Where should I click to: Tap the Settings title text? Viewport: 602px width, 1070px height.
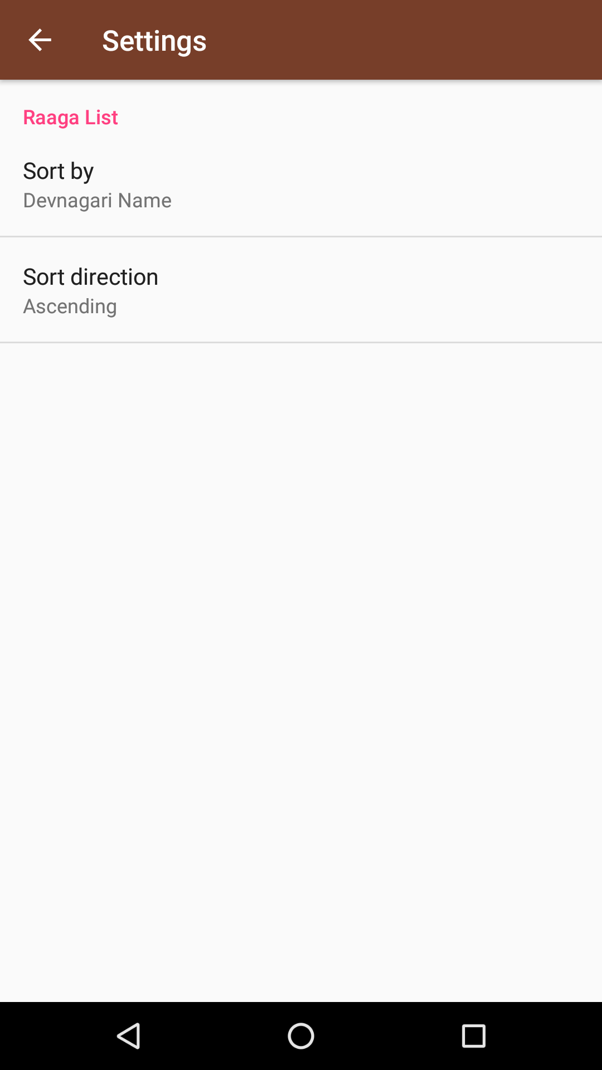tap(154, 41)
